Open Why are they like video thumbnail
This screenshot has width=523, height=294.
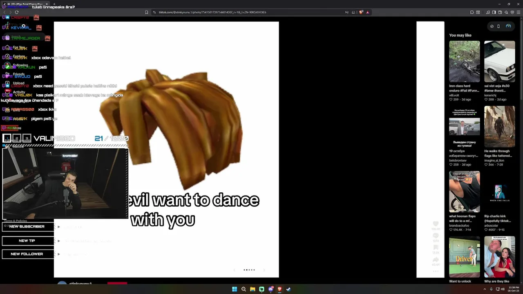tap(500, 257)
